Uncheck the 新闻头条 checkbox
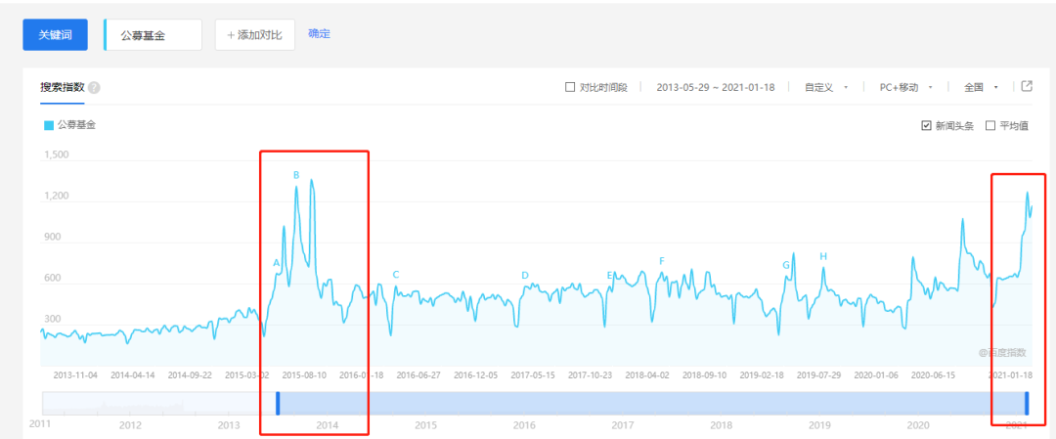 926,126
